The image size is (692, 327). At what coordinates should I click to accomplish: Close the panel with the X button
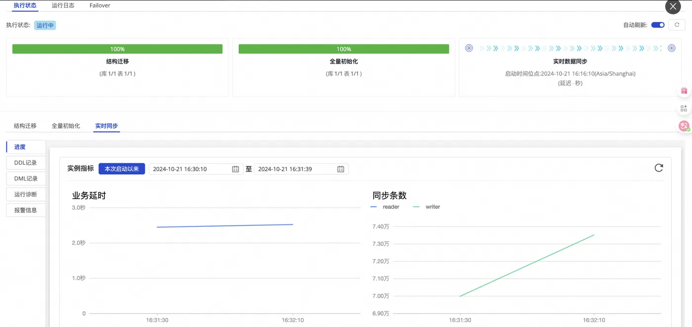pos(673,6)
